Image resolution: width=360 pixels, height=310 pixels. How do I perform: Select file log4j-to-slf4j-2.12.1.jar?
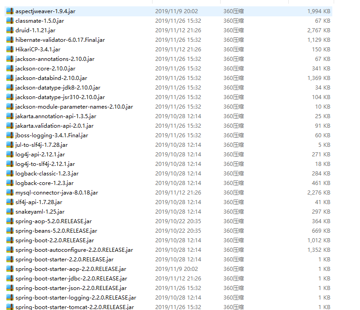tap(45, 164)
